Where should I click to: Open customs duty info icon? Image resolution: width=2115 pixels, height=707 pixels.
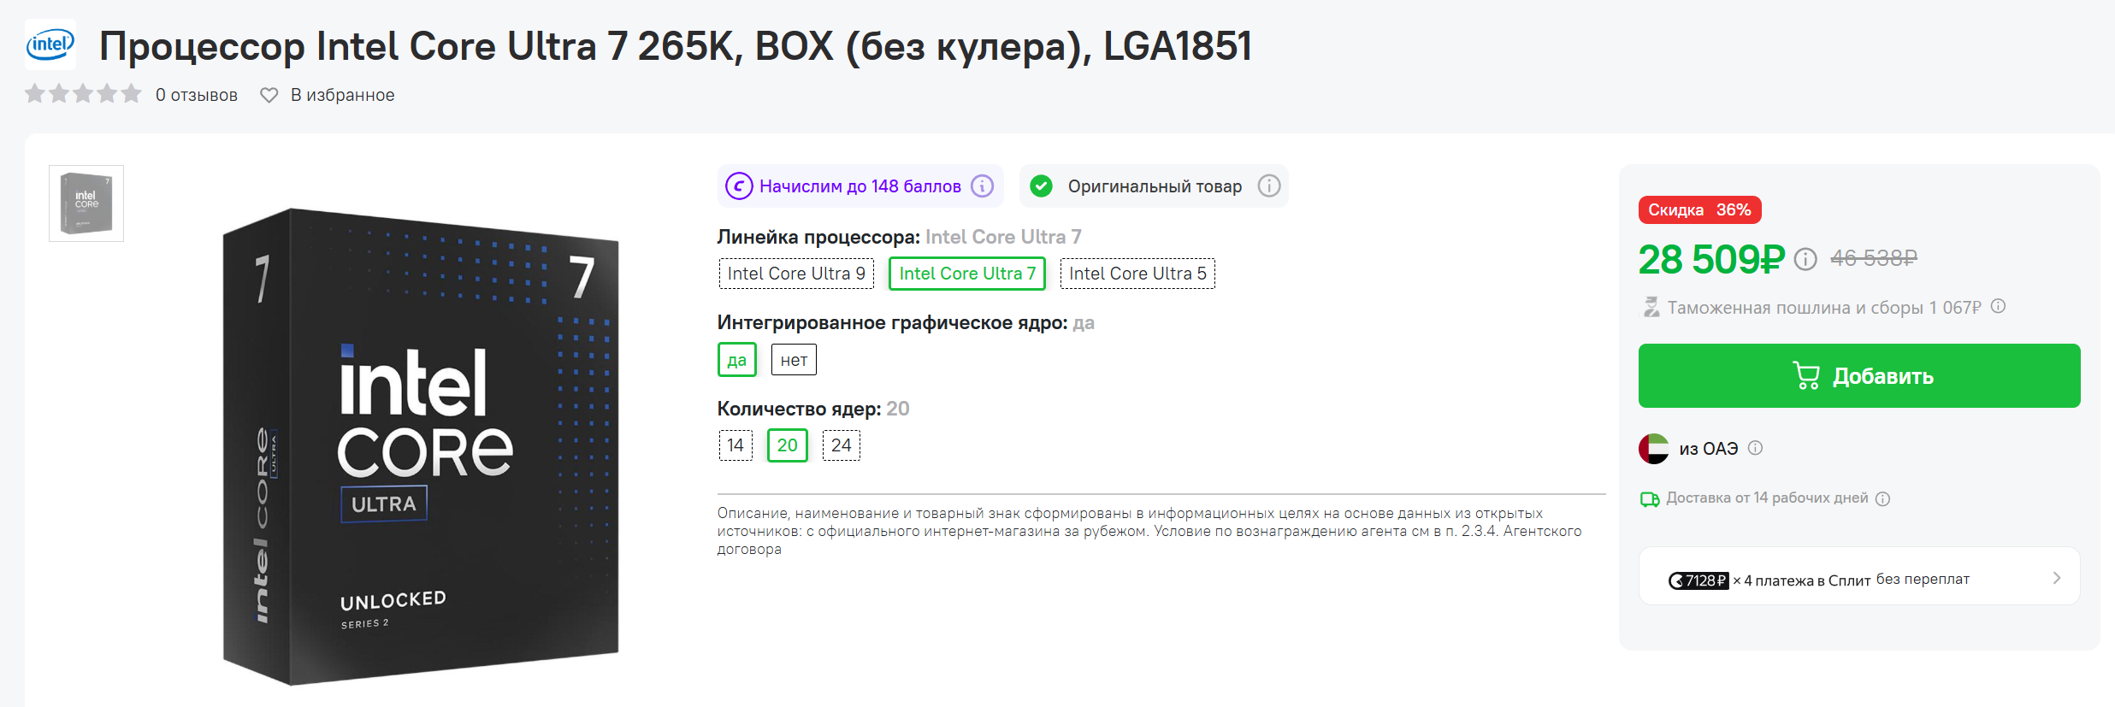[x=1999, y=306]
